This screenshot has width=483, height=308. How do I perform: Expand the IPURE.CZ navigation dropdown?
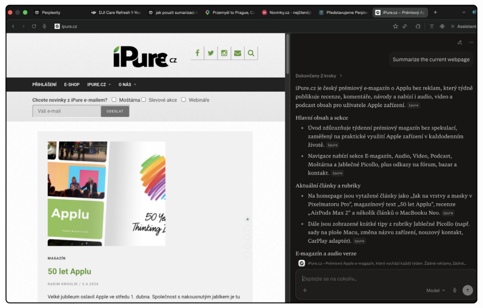click(x=99, y=85)
